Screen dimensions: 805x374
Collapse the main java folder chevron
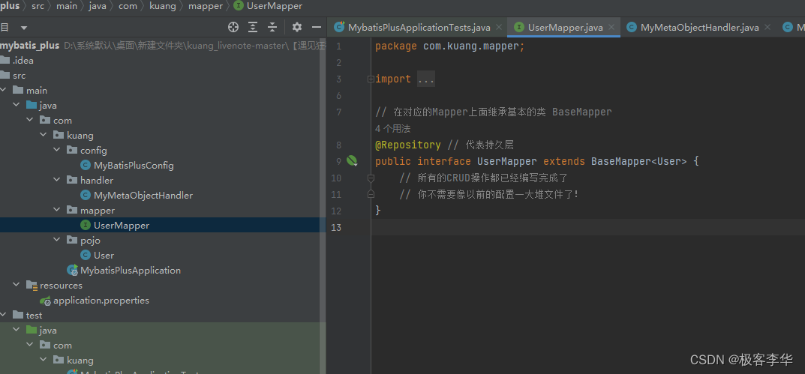click(x=17, y=106)
